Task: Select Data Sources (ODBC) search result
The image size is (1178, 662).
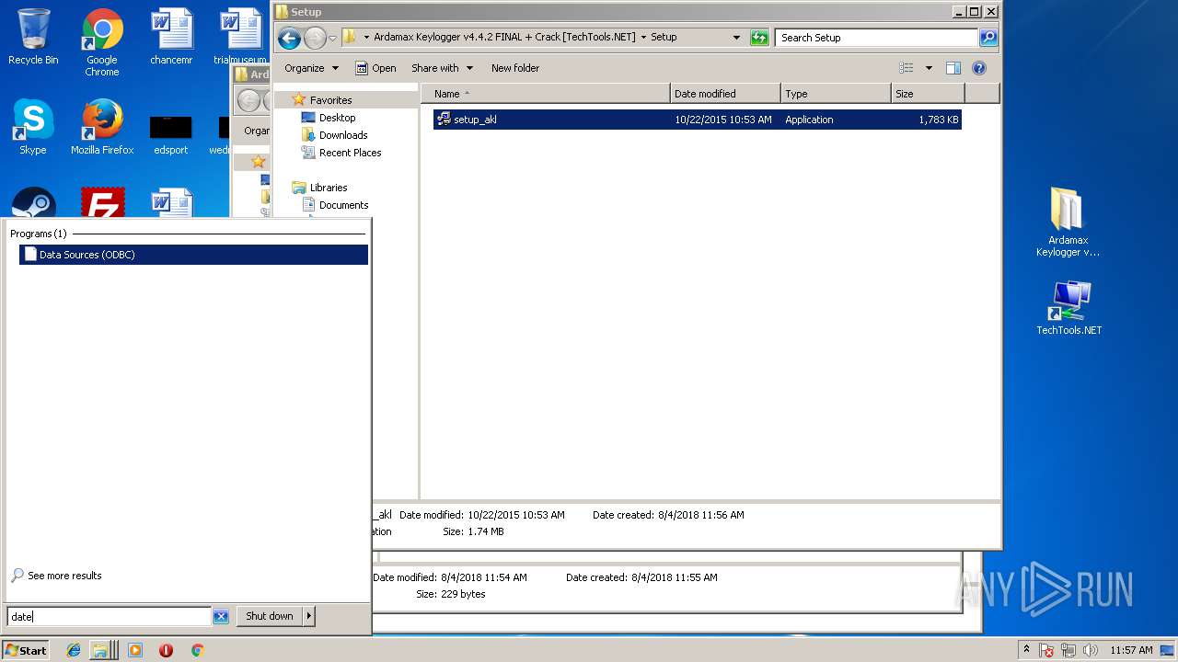Action: [193, 255]
